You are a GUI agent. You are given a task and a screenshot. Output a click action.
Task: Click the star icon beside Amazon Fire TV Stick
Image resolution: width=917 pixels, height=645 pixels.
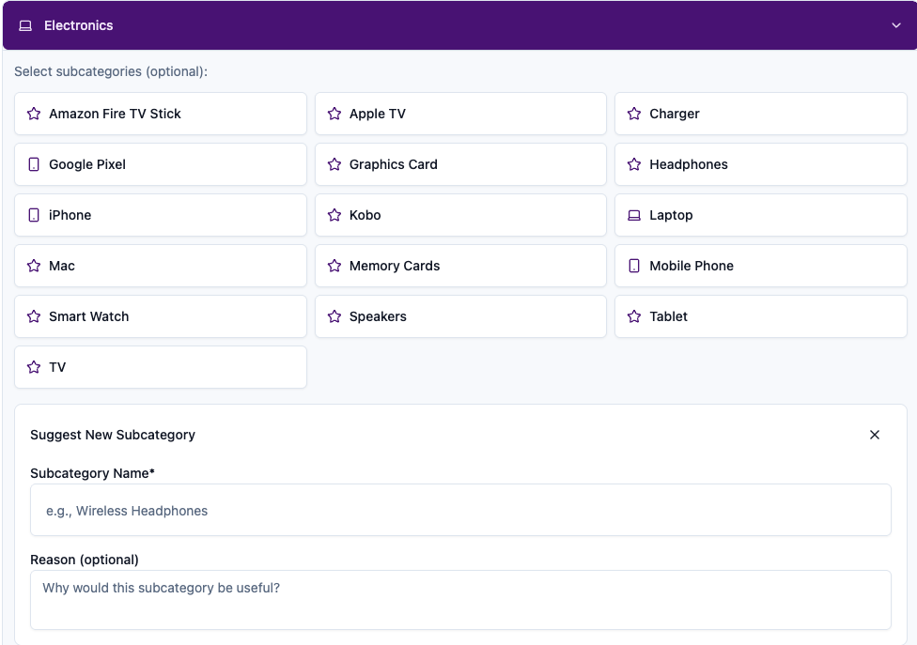pos(34,114)
